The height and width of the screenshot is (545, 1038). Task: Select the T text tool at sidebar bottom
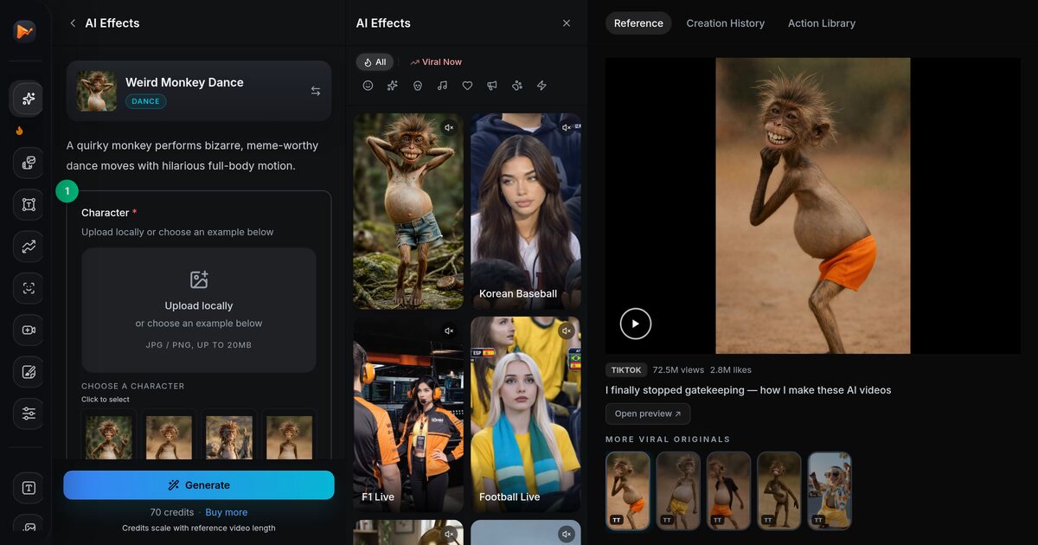(x=29, y=488)
